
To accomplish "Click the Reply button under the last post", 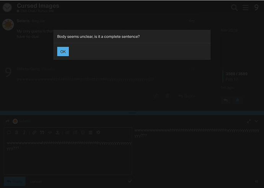I will click(x=187, y=96).
